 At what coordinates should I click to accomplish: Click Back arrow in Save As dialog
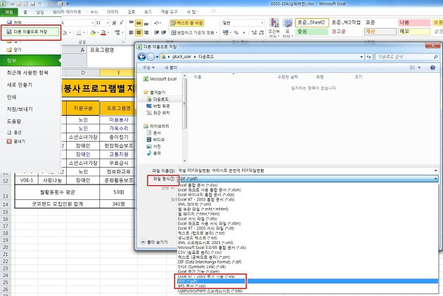click(141, 57)
